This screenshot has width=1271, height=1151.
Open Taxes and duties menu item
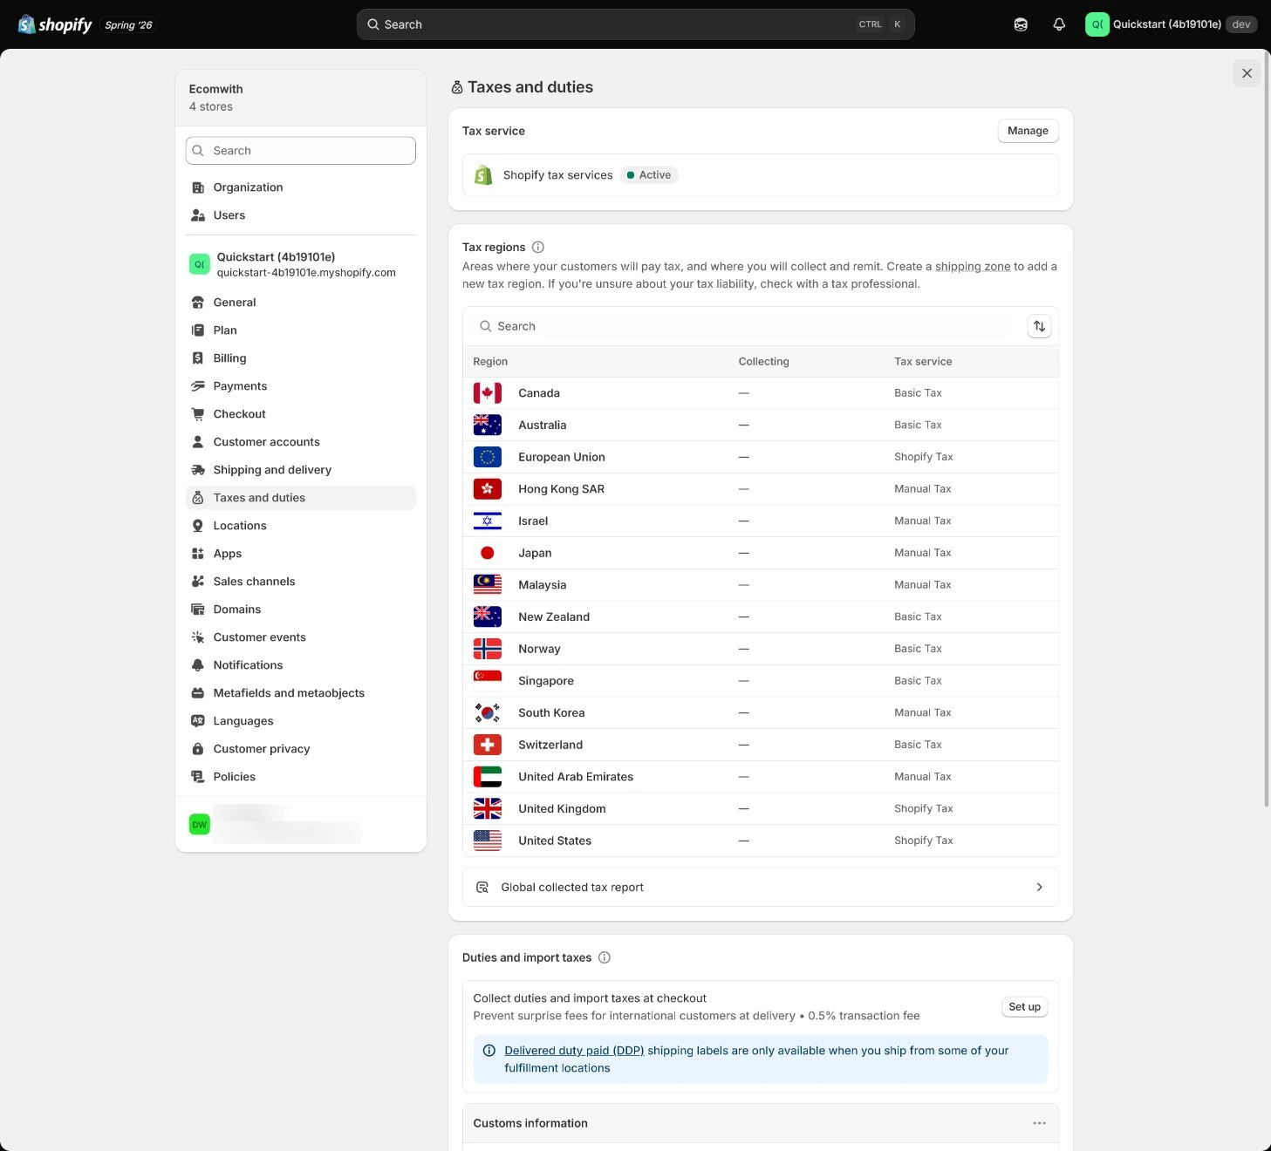click(x=301, y=498)
